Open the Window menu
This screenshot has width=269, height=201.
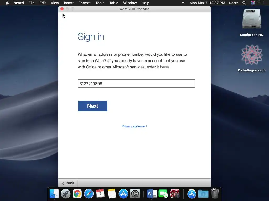pos(130,3)
